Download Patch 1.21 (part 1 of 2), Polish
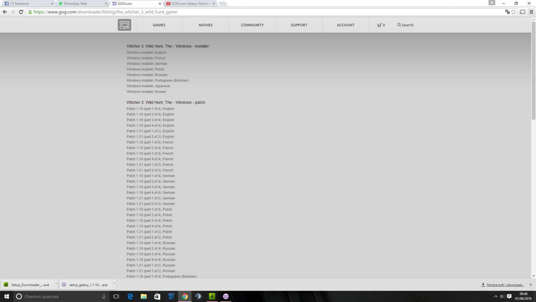The width and height of the screenshot is (536, 302). (150, 232)
